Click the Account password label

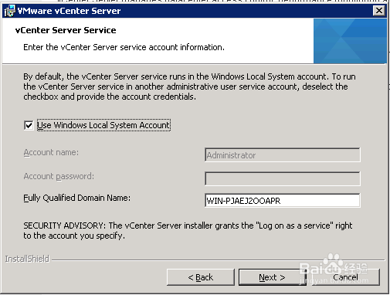tap(59, 176)
